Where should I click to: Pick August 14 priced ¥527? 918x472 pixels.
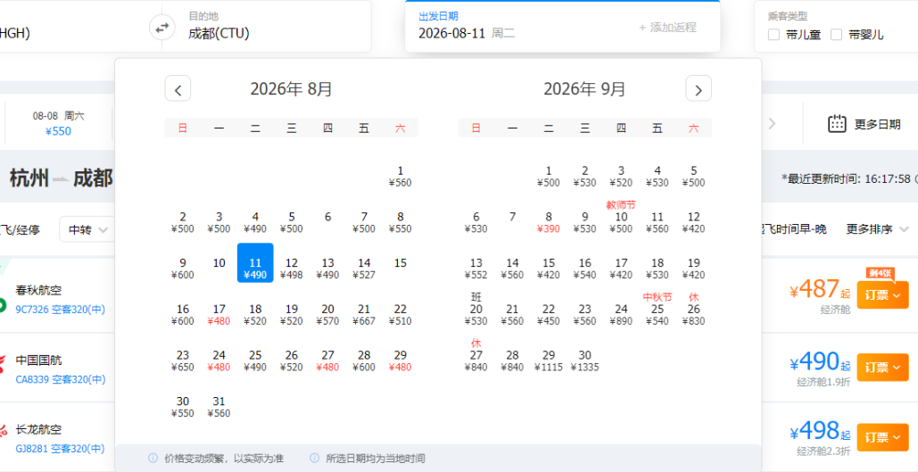pyautogui.click(x=364, y=269)
